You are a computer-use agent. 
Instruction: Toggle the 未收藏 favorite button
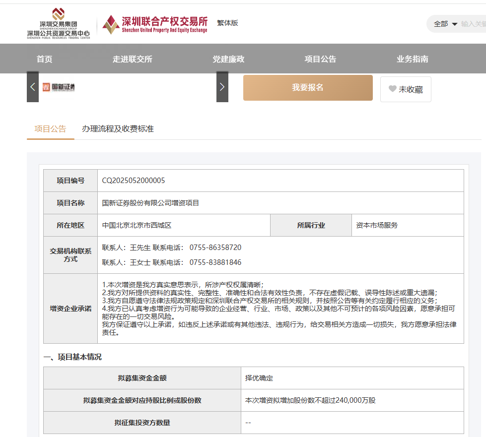406,89
